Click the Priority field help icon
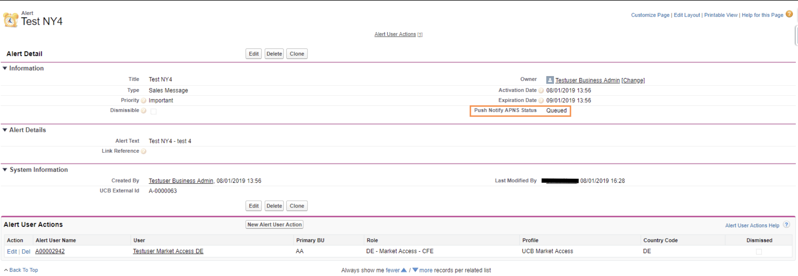The width and height of the screenshot is (798, 276). click(143, 101)
